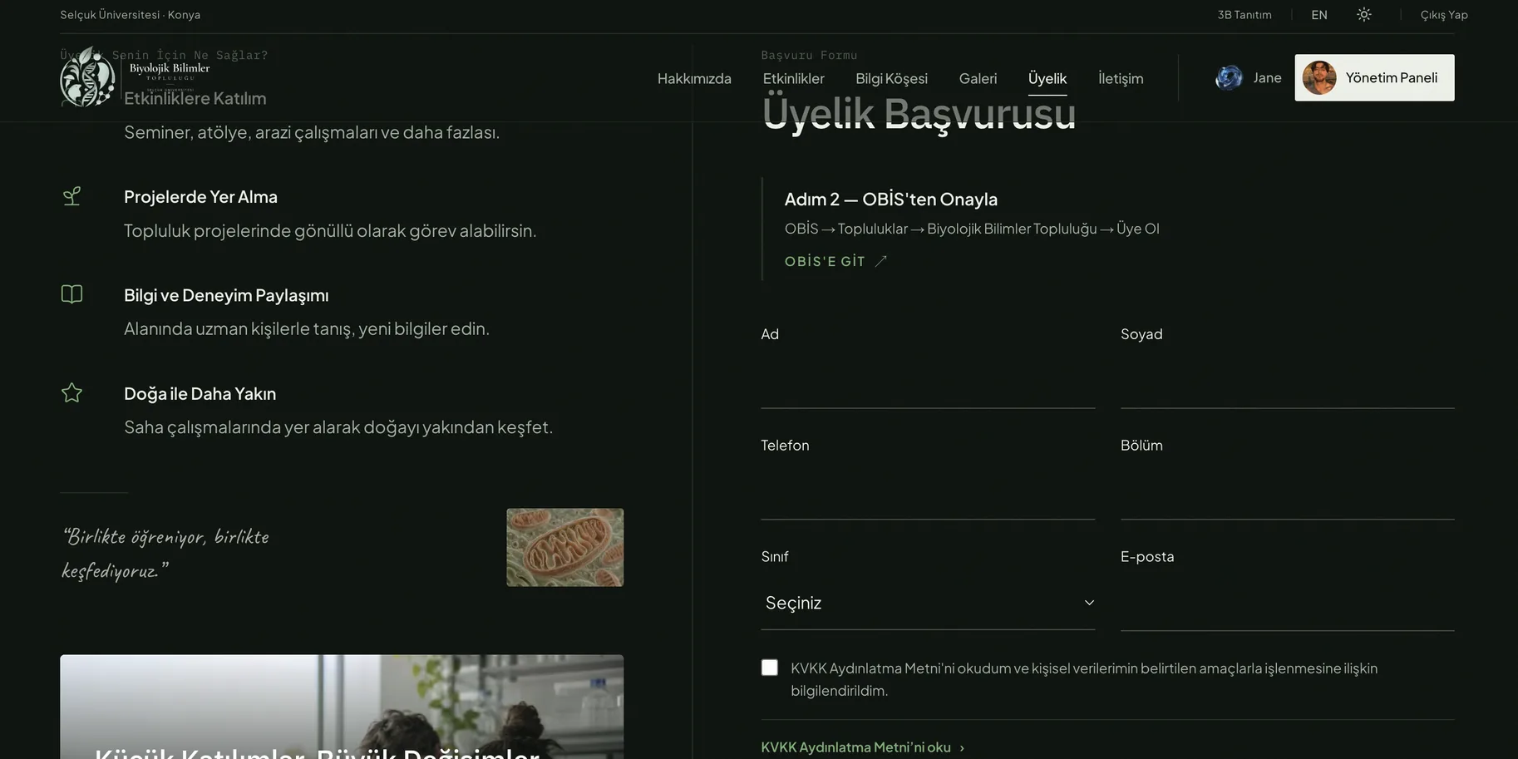Open the Hakkımızda menu item

tap(694, 78)
